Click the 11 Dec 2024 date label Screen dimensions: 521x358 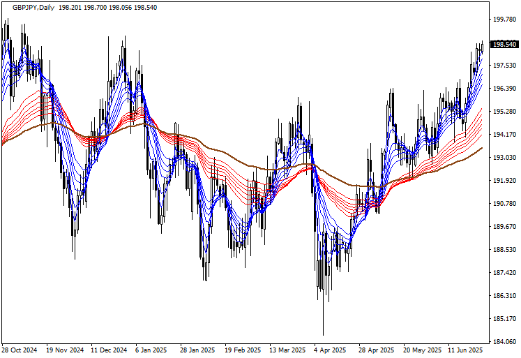pyautogui.click(x=110, y=350)
